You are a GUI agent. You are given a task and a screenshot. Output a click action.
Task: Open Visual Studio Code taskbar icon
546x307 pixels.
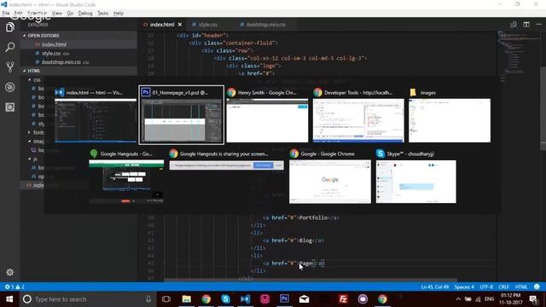245,299
